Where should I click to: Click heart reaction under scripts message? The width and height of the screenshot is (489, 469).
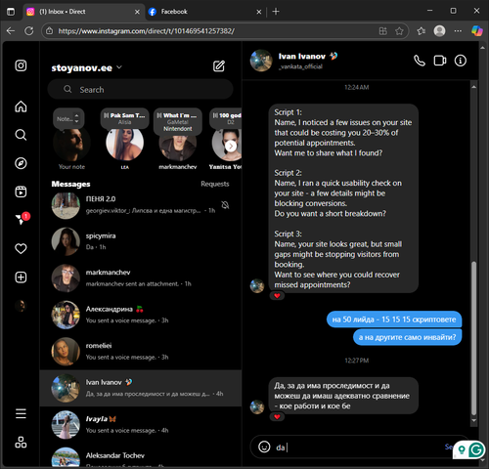coord(277,296)
